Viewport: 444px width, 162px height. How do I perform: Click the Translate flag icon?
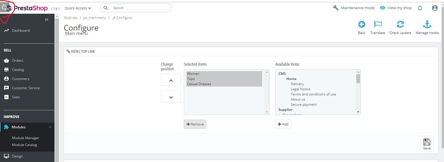pos(378,24)
